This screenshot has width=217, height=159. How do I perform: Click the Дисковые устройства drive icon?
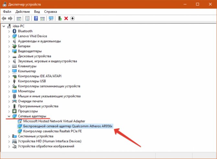15,57
